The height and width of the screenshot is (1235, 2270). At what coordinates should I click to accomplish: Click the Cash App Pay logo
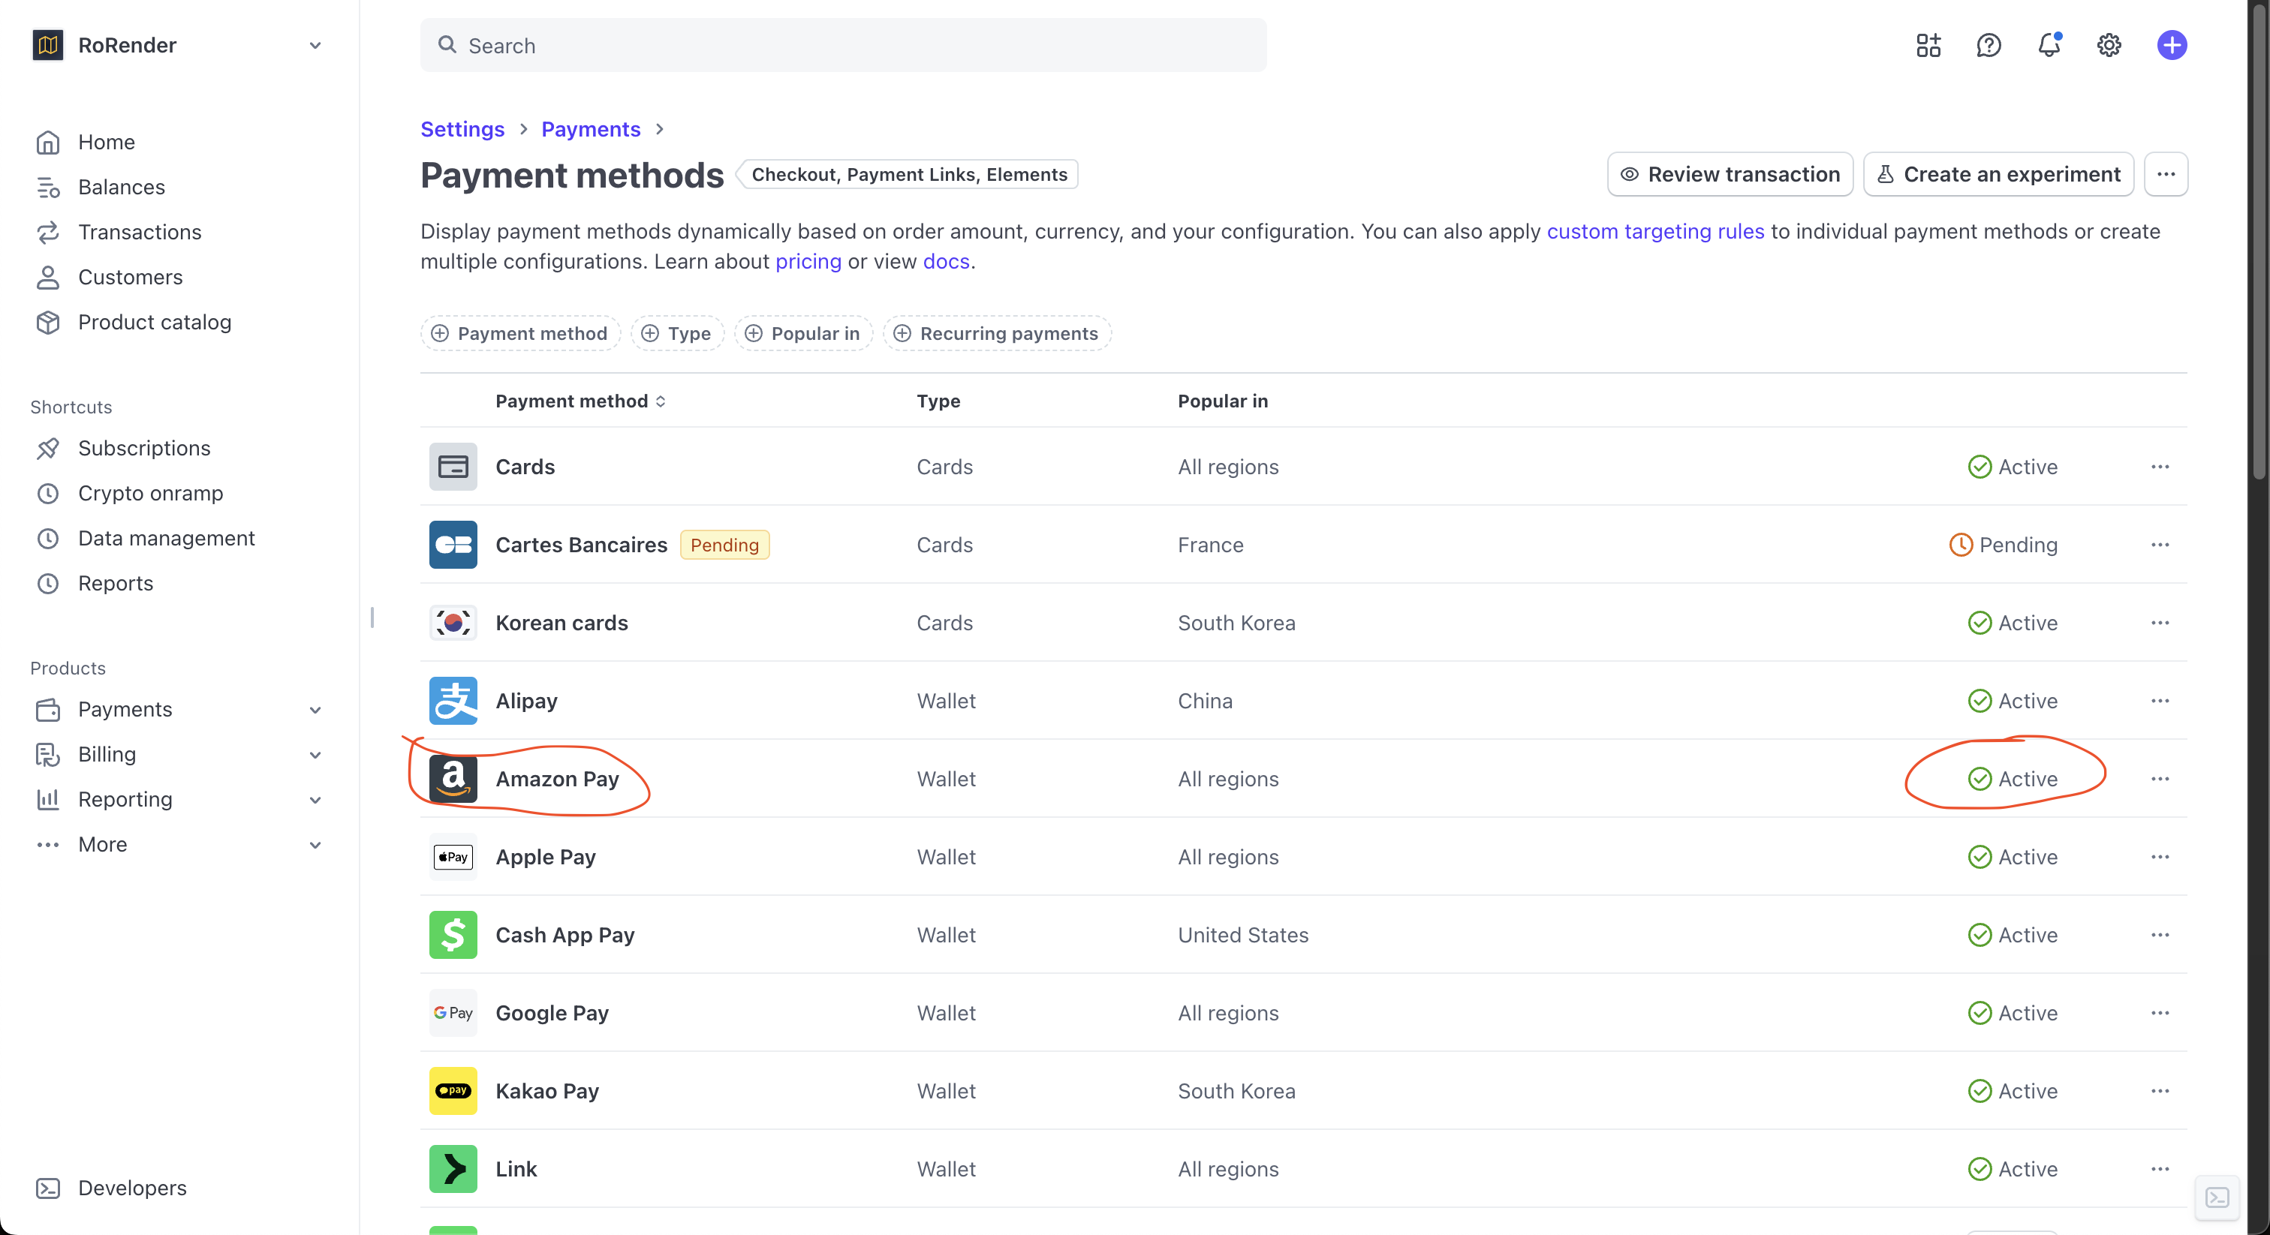(453, 935)
